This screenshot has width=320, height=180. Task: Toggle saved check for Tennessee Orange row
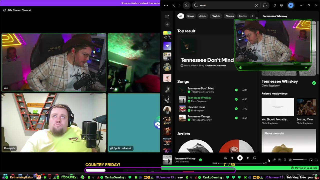click(236, 118)
